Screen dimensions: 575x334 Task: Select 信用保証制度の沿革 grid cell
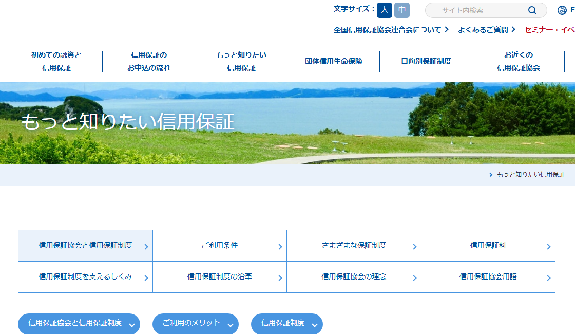(220, 277)
